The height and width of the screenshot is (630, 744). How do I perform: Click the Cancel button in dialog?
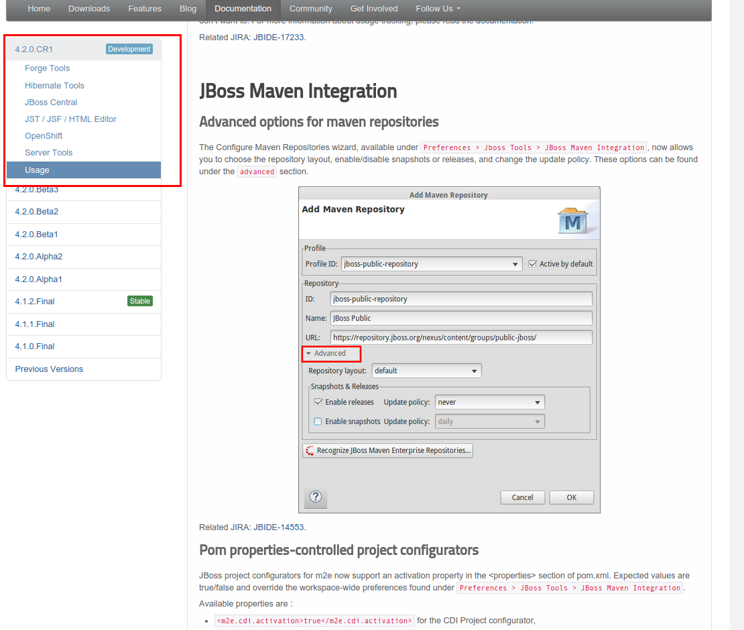pyautogui.click(x=522, y=497)
